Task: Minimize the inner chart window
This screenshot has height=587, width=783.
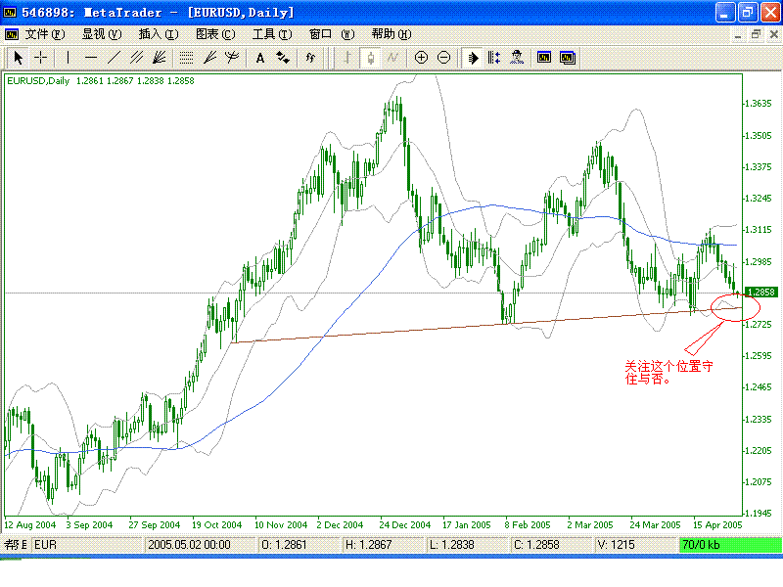Action: [x=738, y=34]
